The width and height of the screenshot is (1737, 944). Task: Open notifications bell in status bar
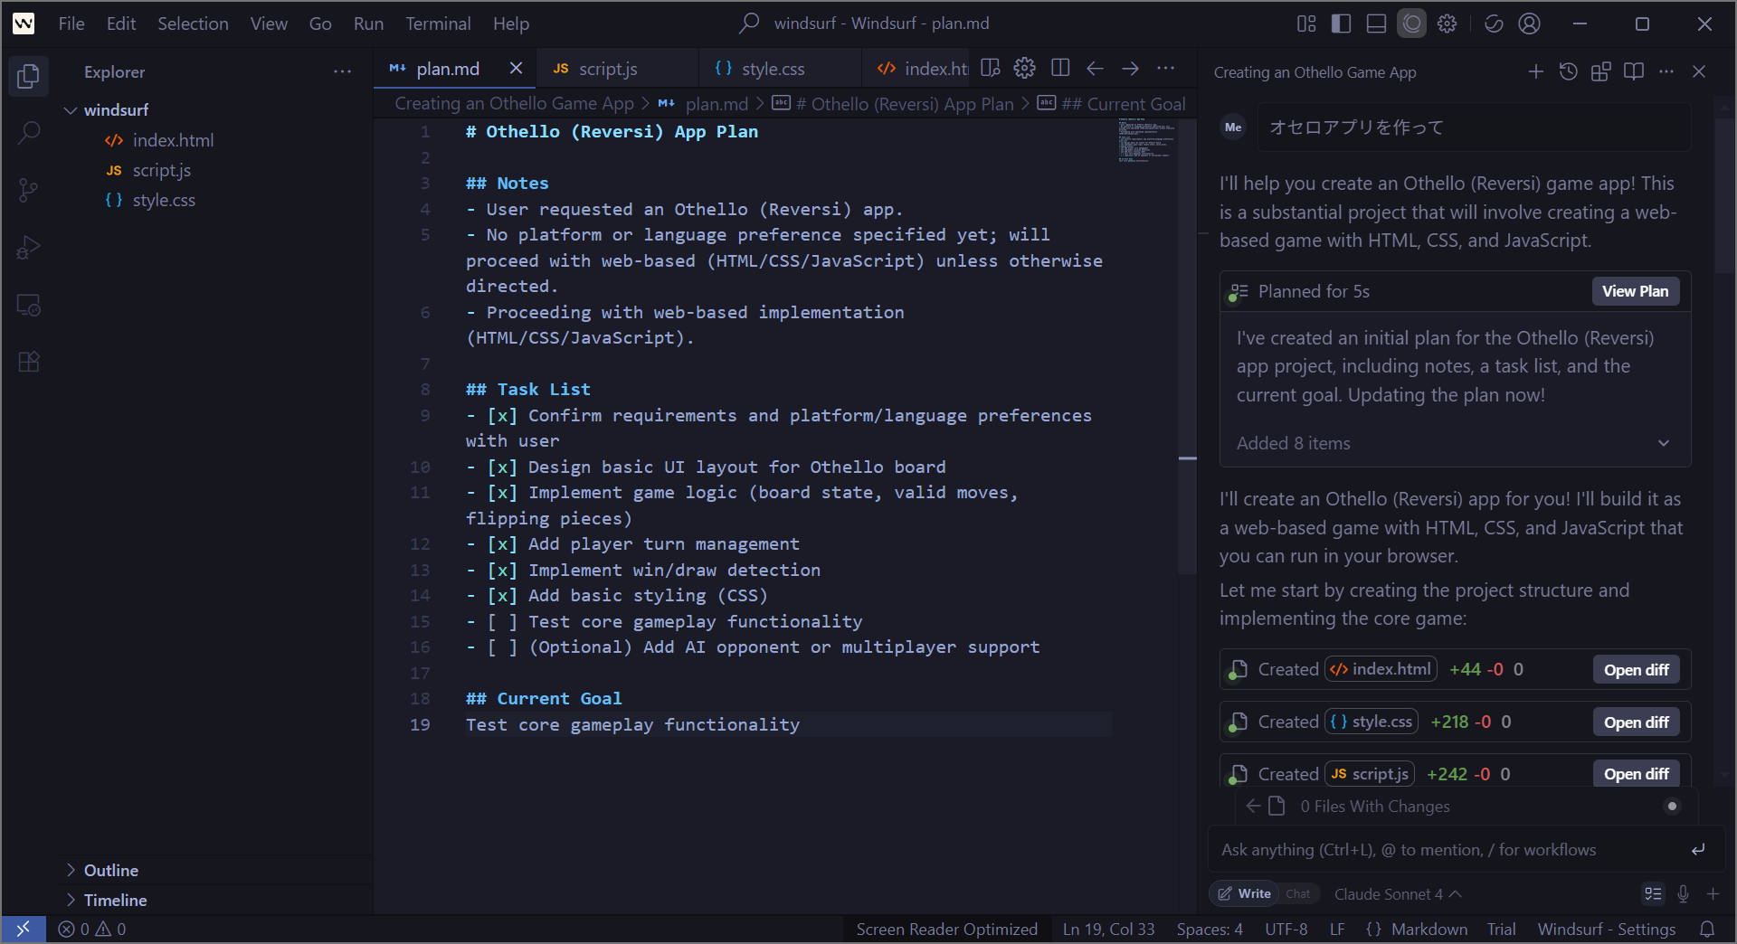point(1707,929)
